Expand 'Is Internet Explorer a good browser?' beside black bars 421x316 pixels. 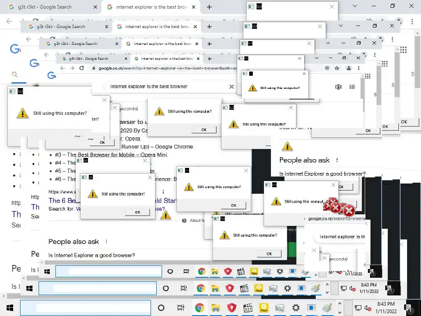[322, 174]
